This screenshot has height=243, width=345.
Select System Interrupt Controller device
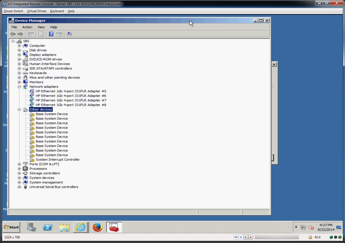(x=58, y=160)
